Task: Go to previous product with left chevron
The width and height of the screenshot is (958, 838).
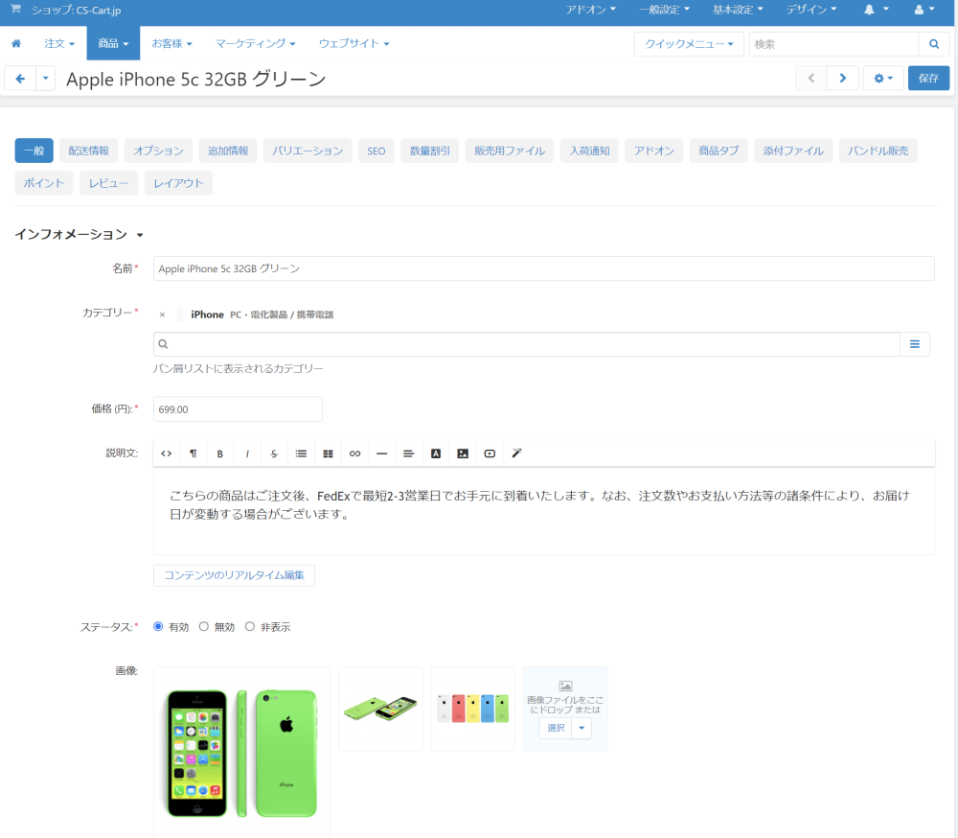Action: 811,79
